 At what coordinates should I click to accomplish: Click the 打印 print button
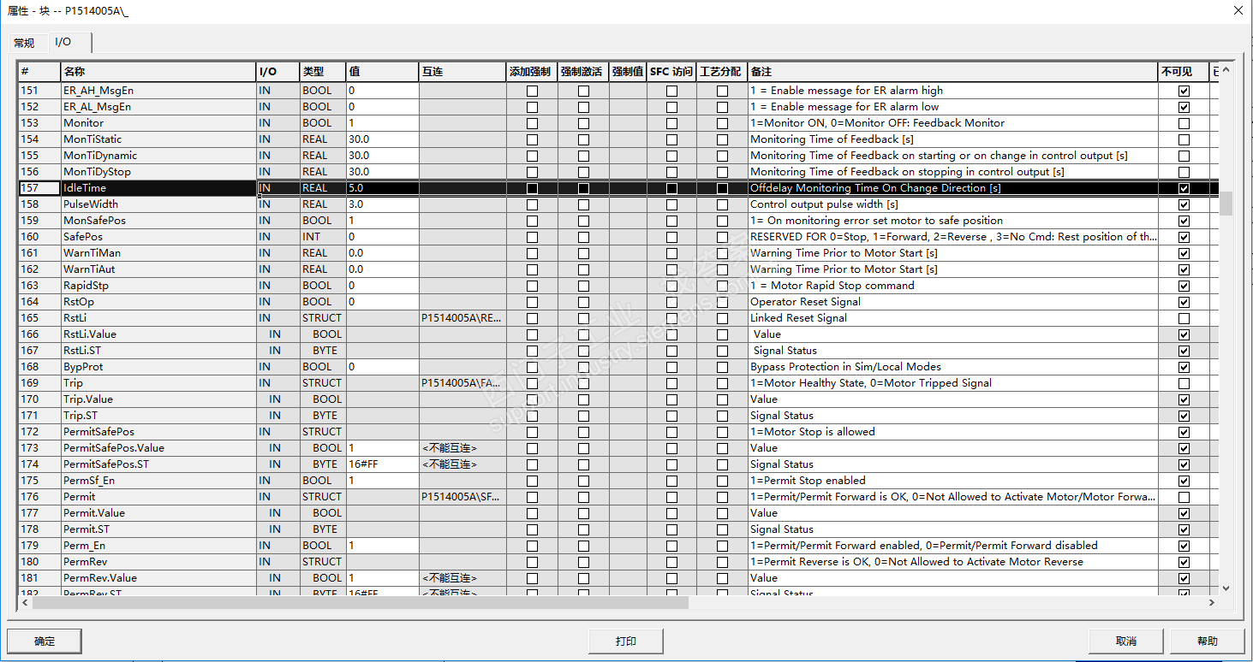point(626,641)
